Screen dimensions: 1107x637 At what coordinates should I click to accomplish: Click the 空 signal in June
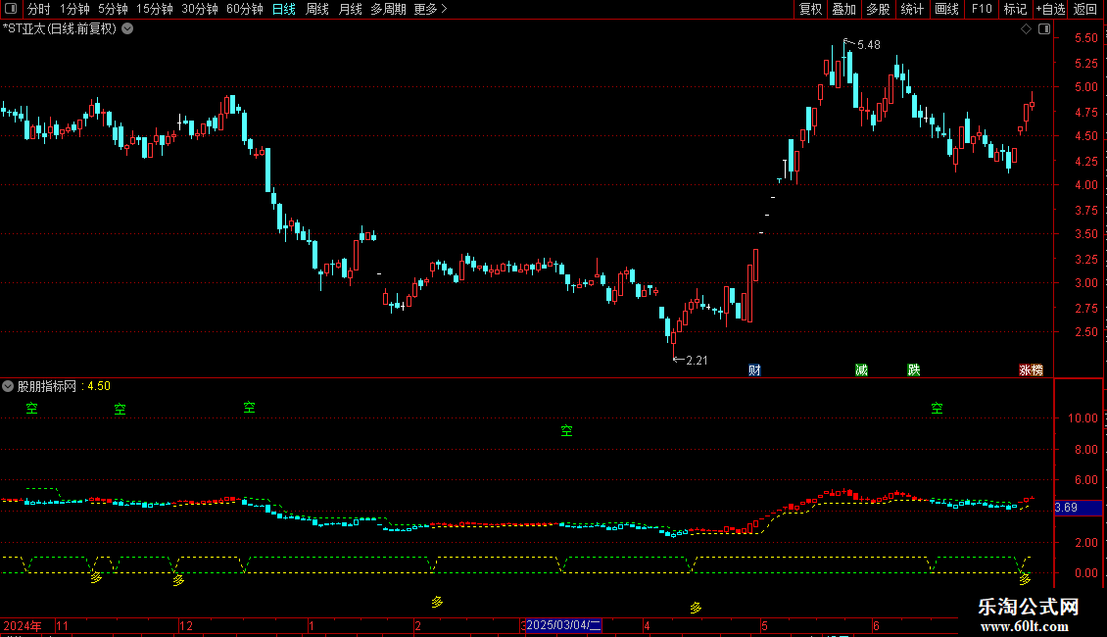(x=937, y=409)
